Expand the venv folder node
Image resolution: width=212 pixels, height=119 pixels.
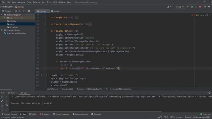4,18
